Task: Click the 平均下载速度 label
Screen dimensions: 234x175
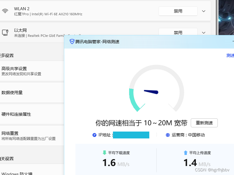Action: [x=119, y=153]
